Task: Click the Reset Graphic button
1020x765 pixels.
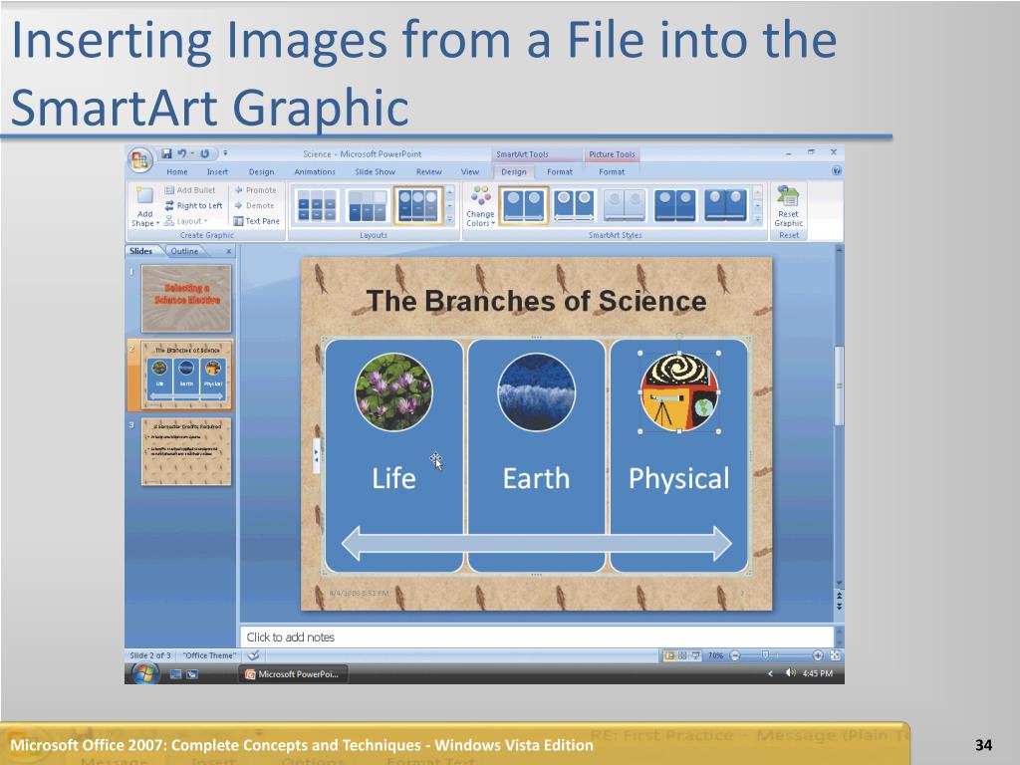Action: coord(789,206)
